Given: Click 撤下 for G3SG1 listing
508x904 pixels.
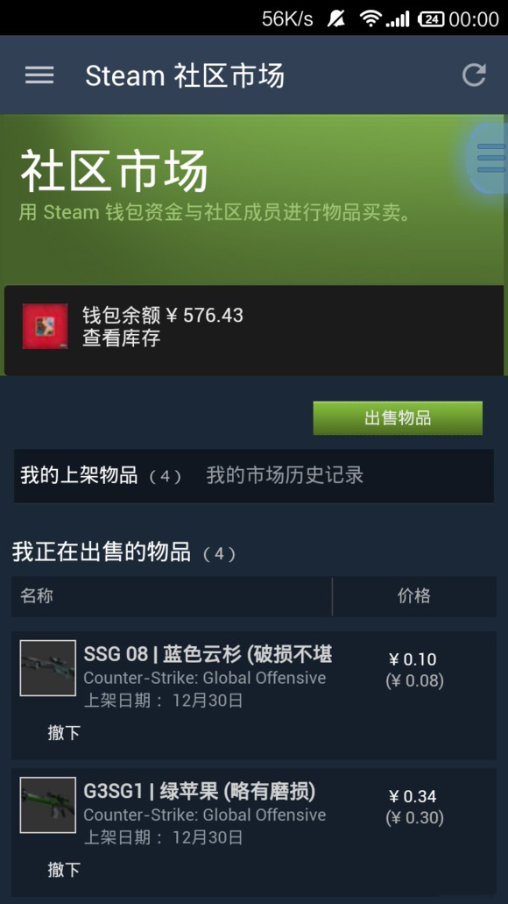Looking at the screenshot, I should point(64,870).
